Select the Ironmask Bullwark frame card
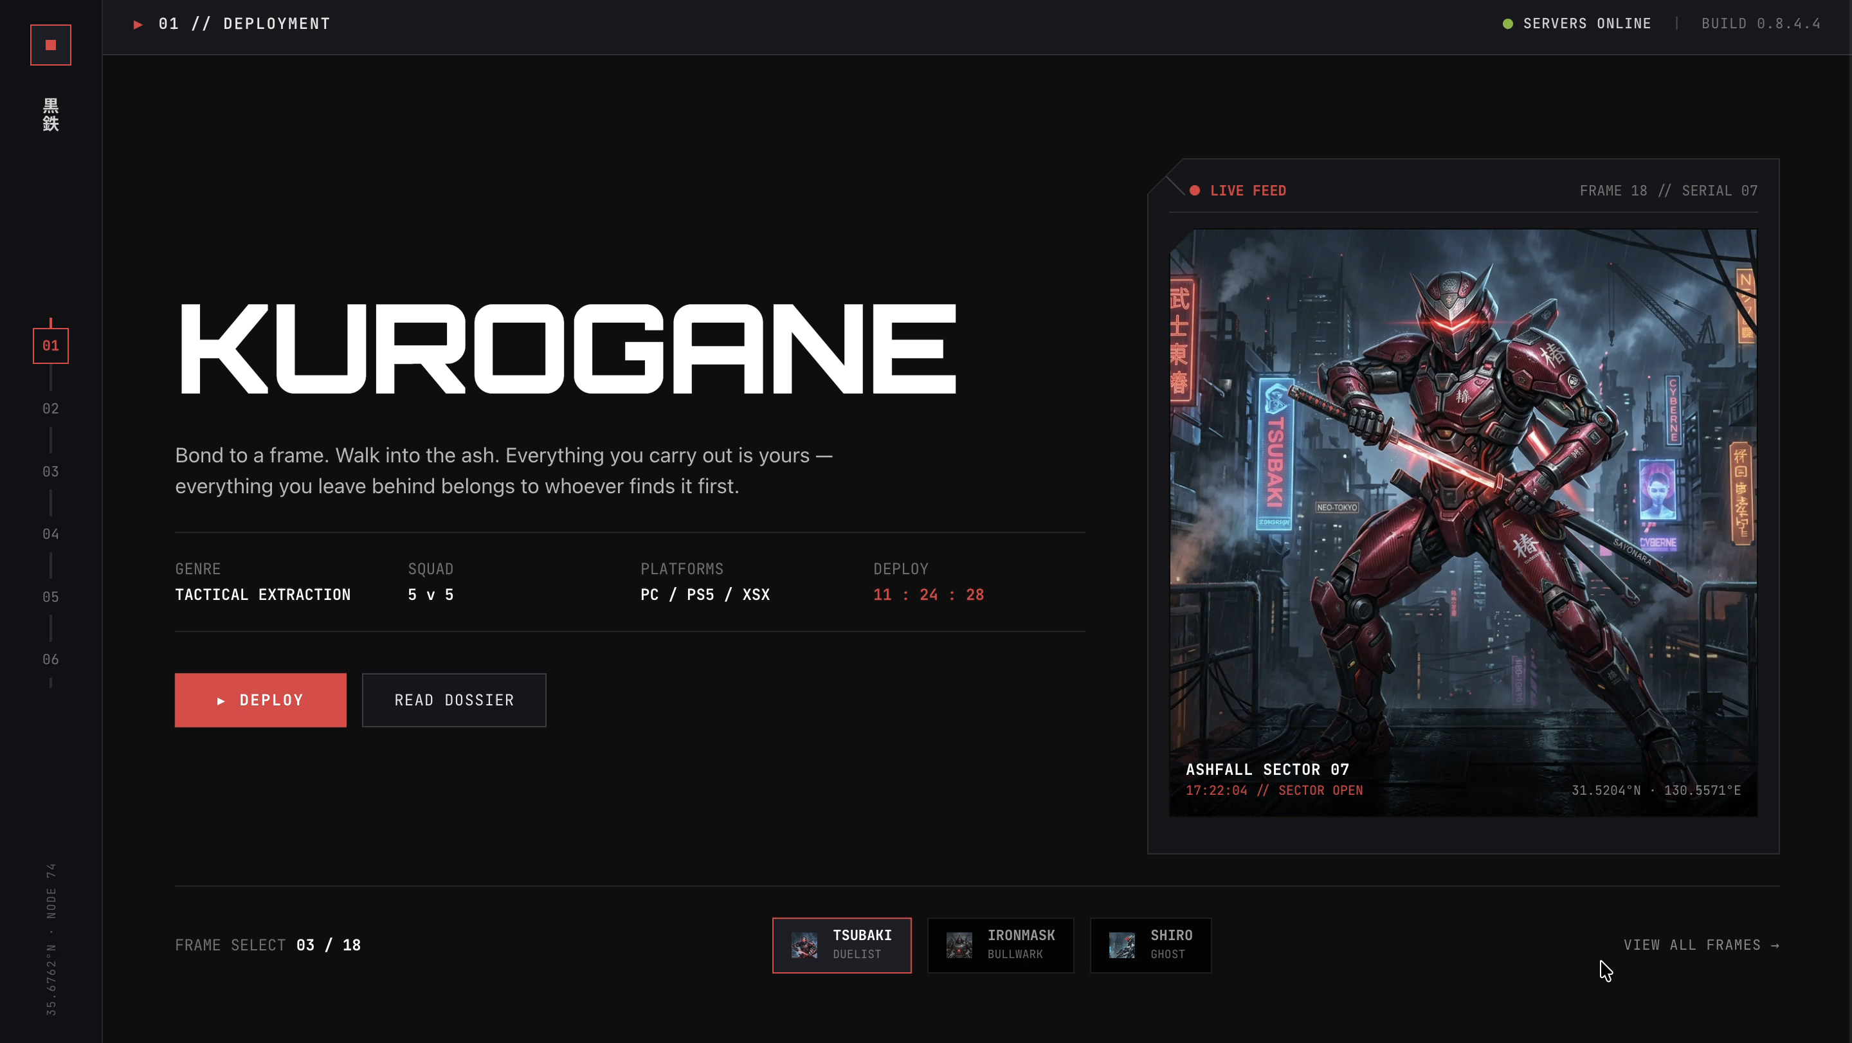The height and width of the screenshot is (1043, 1852). (x=1000, y=945)
